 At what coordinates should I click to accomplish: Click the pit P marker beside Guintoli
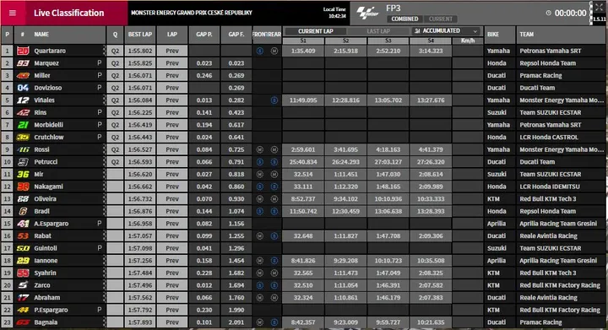click(x=100, y=248)
